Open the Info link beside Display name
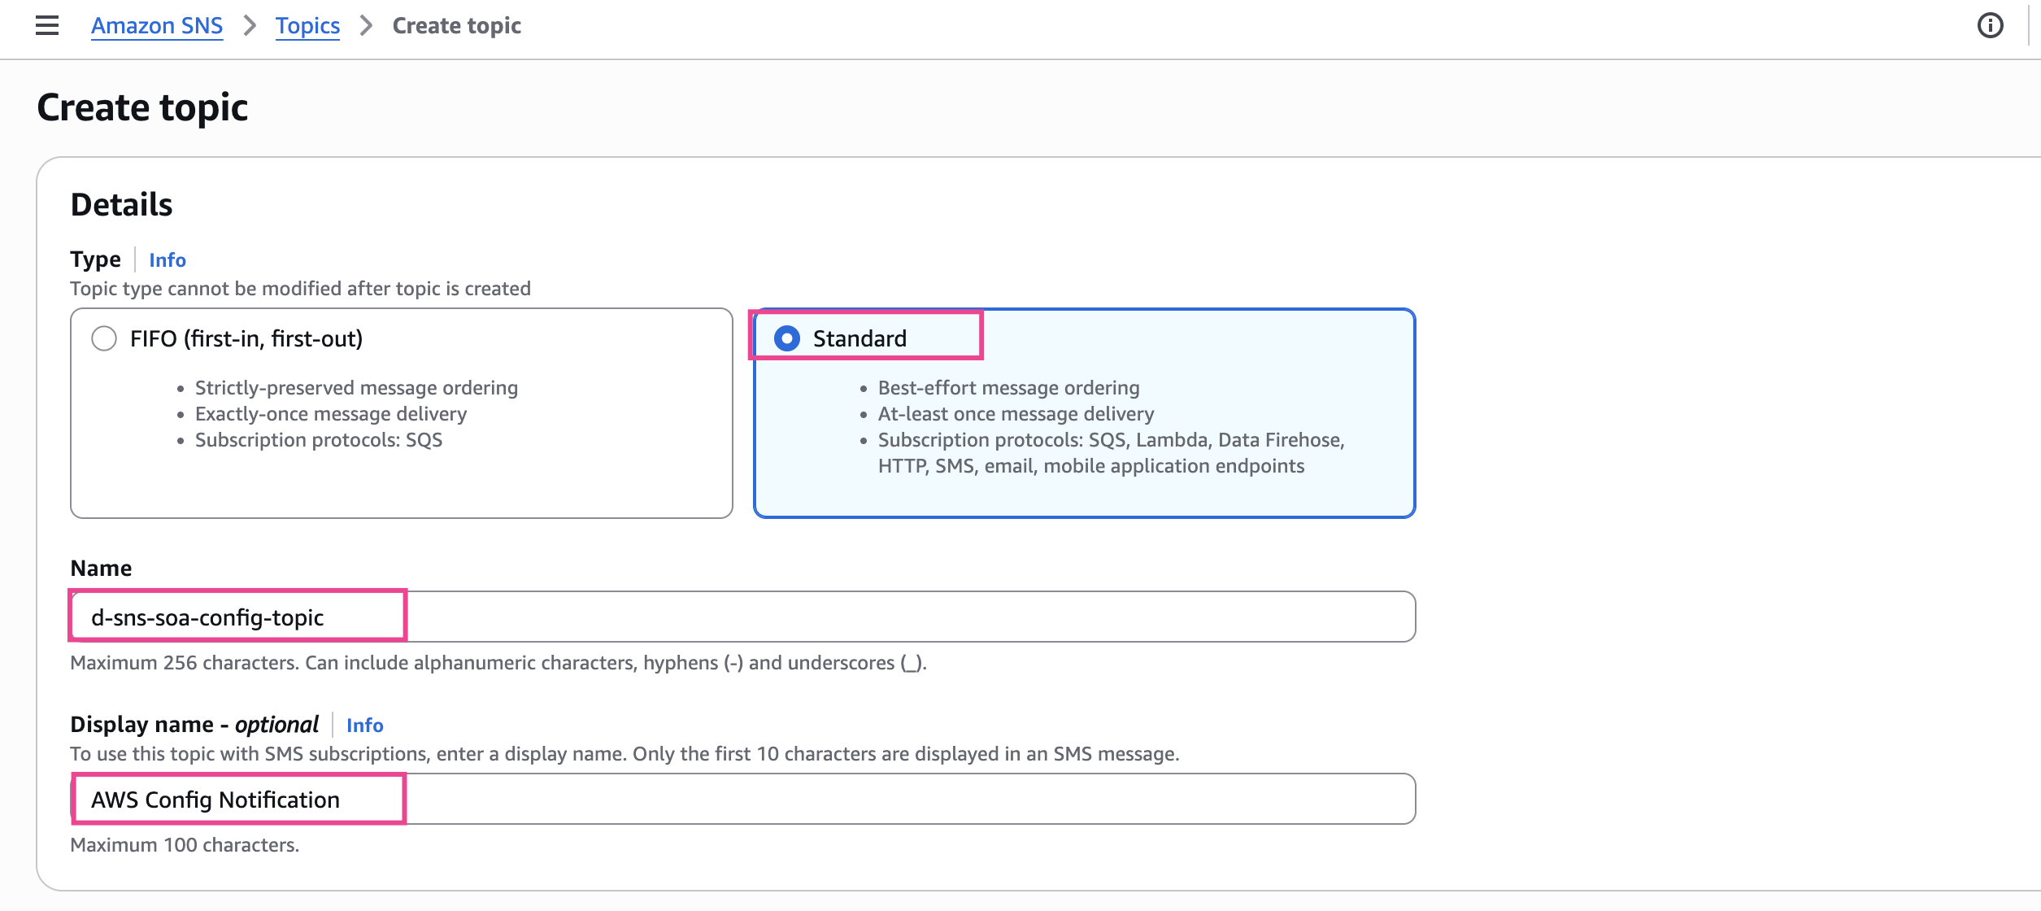This screenshot has width=2041, height=911. tap(364, 726)
